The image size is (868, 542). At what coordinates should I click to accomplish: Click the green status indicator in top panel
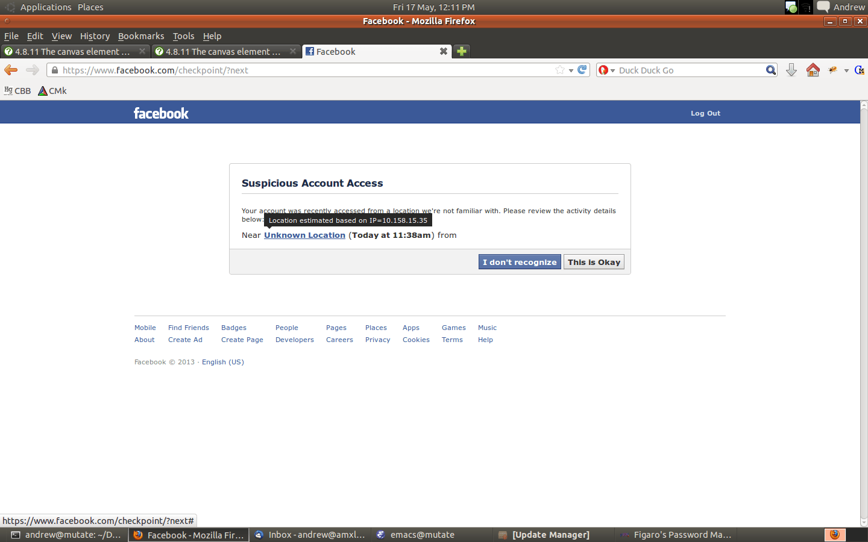point(791,7)
